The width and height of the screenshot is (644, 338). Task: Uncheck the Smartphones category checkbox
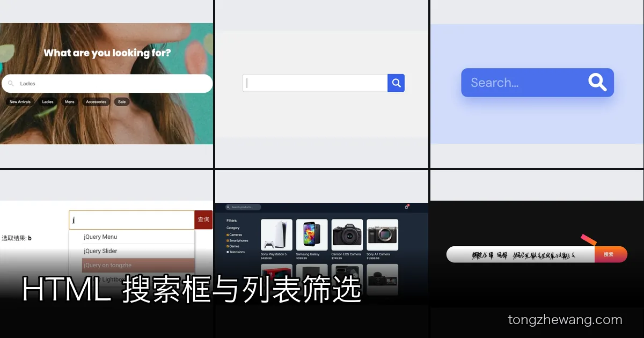tap(228, 241)
